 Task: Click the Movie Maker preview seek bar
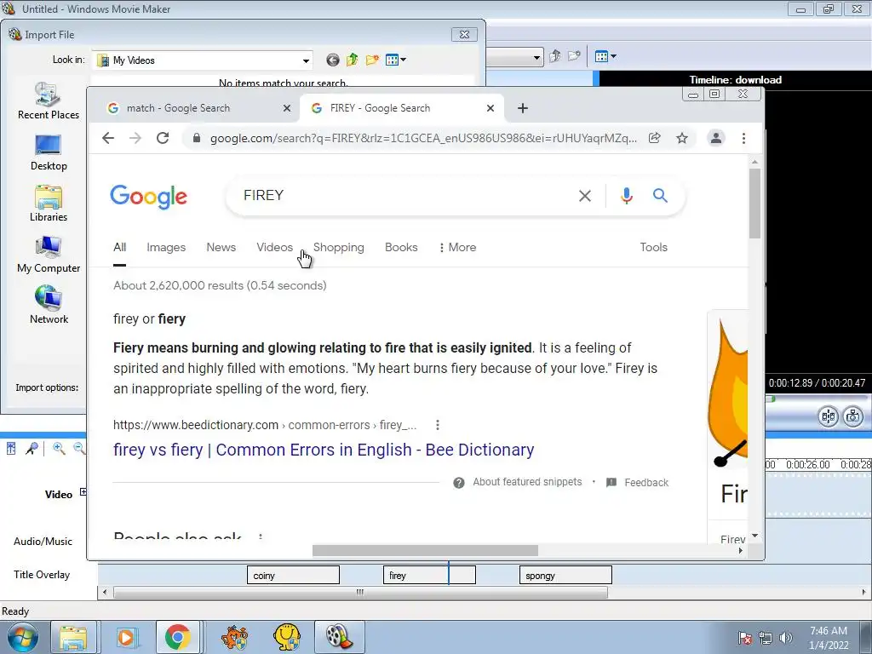pyautogui.click(x=818, y=399)
